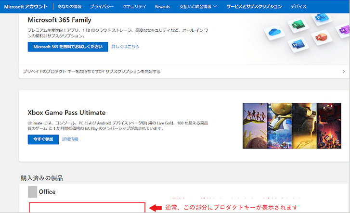The image size is (350, 213).
Task: Open the Microsoft アカウント home link
Action: click(26, 6)
